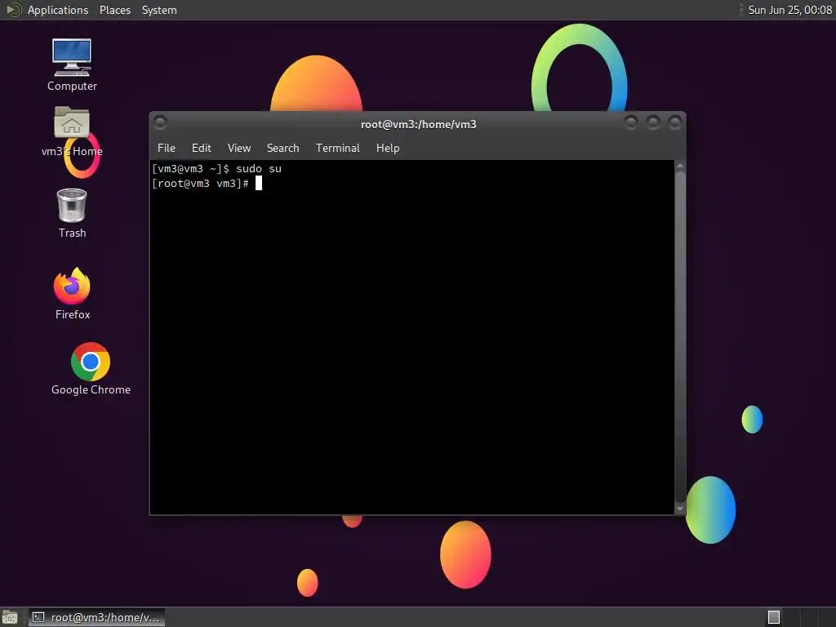Screen dimensions: 836x627
Task: Click the 'sudo su' command line text
Action: pos(259,168)
